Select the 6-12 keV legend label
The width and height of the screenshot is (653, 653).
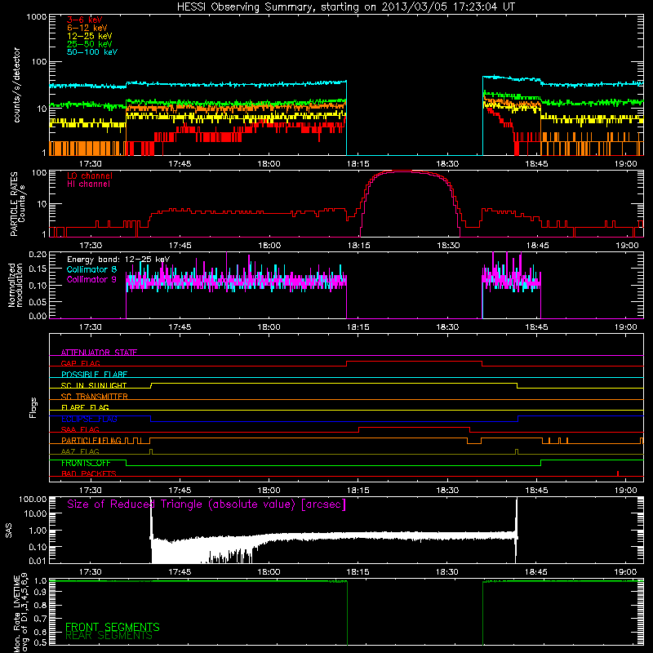coord(87,28)
